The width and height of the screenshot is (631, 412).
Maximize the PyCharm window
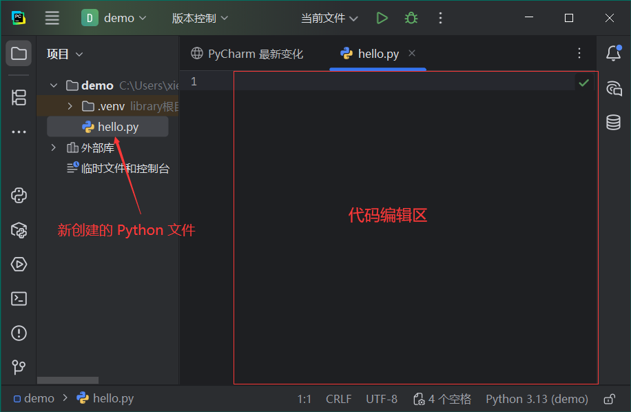568,18
